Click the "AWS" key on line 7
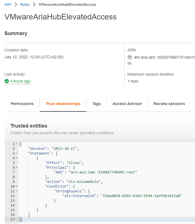 59,172
